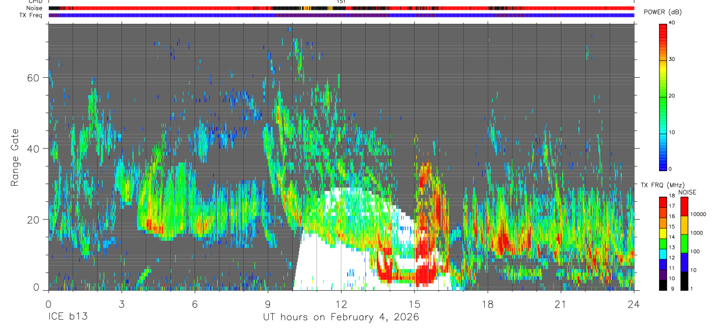Click the '1' label on NOISE scale
This screenshot has width=713, height=329.
pyautogui.click(x=692, y=288)
